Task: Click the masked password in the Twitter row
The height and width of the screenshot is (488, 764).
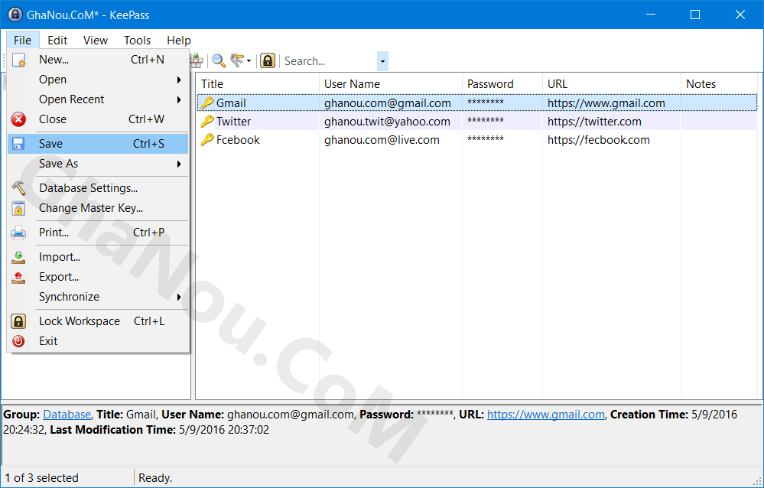Action: click(x=486, y=120)
